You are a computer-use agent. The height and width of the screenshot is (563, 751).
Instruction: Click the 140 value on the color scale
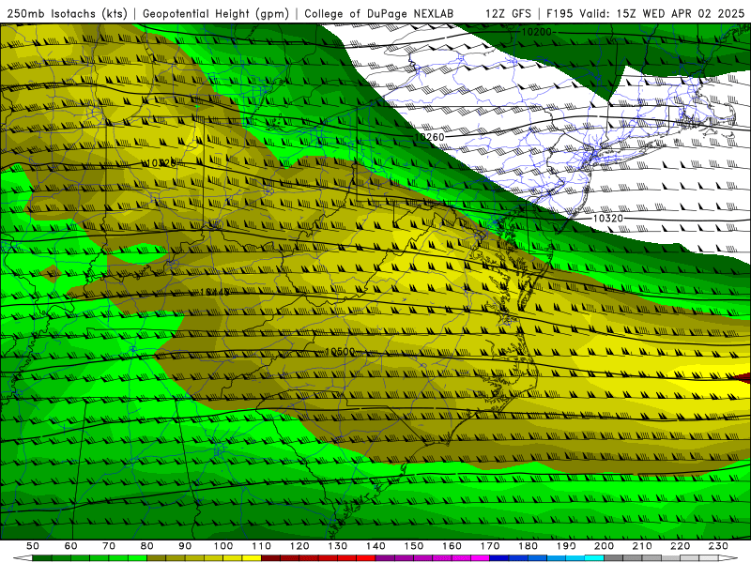[375, 546]
